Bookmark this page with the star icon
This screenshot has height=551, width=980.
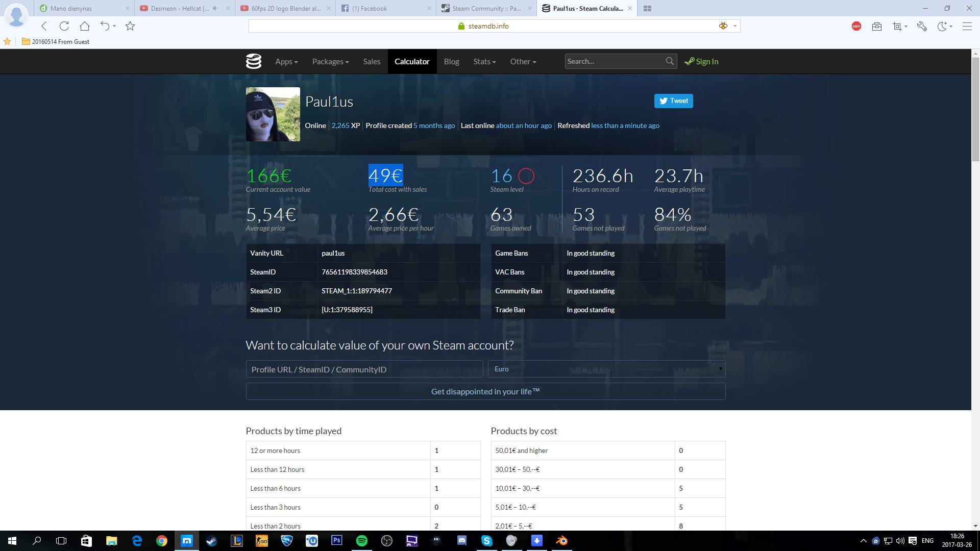(x=130, y=26)
